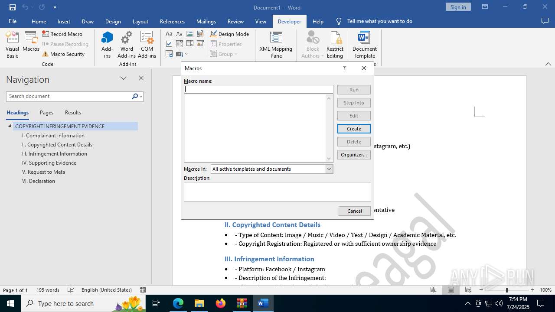
Task: Switch to Read Mode view
Action: [x=433, y=290]
